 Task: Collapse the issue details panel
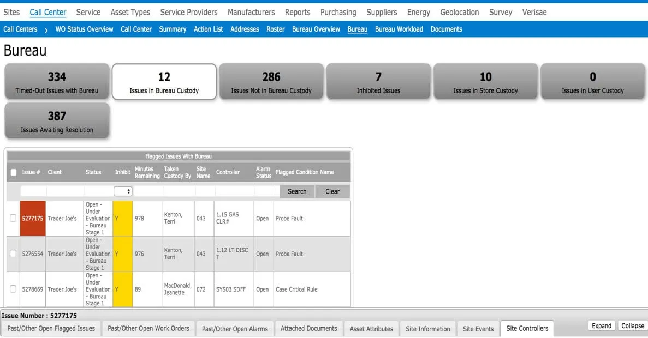[x=632, y=325]
